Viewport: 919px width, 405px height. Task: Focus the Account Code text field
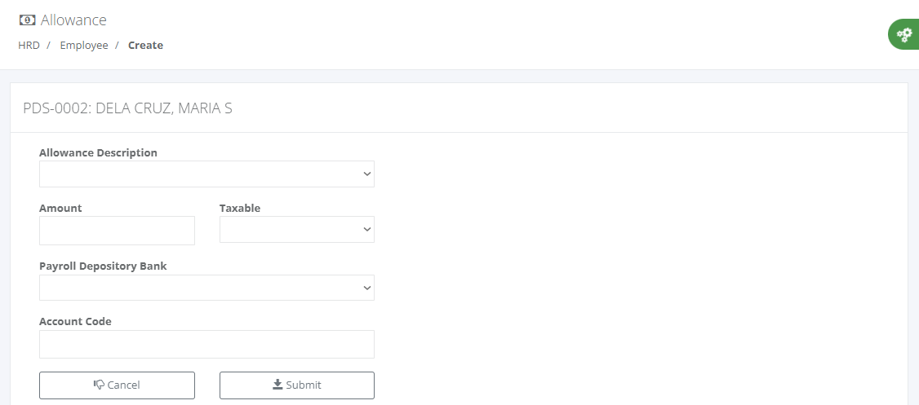[x=206, y=344]
